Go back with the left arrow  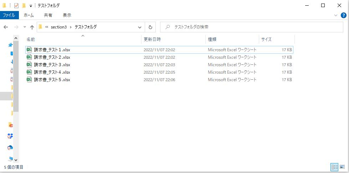coord(6,27)
